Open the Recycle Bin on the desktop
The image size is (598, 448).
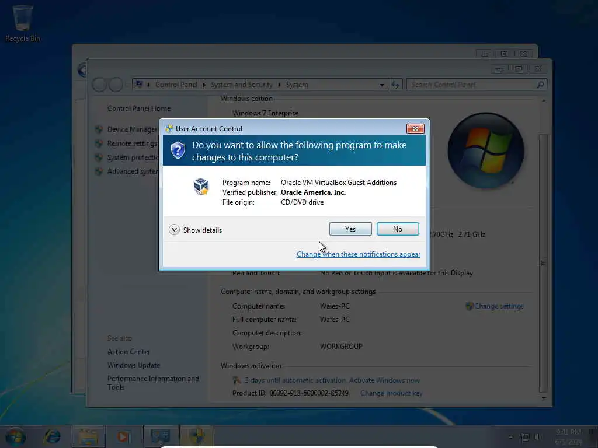coord(23,23)
